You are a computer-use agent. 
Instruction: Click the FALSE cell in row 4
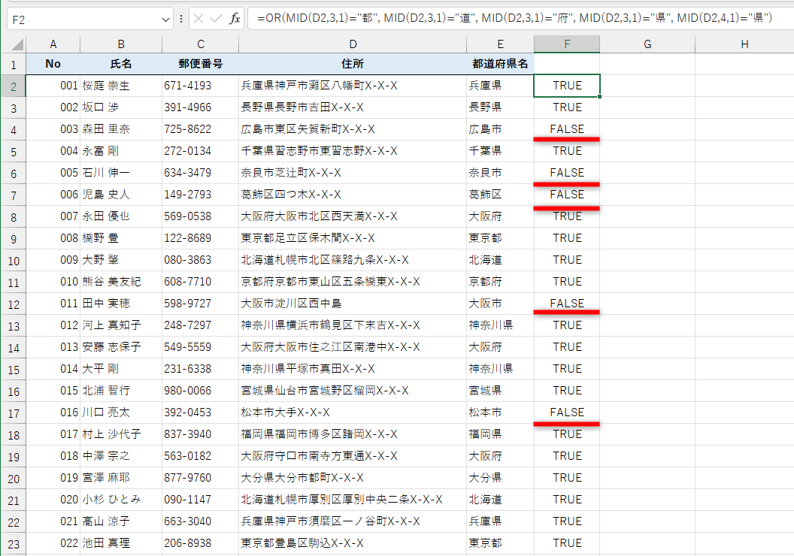567,129
